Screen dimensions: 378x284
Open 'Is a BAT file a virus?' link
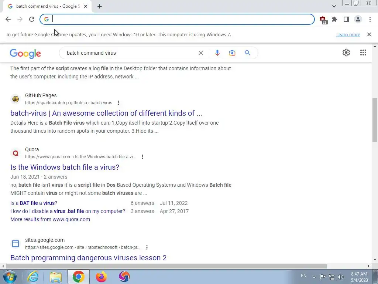tap(34, 203)
